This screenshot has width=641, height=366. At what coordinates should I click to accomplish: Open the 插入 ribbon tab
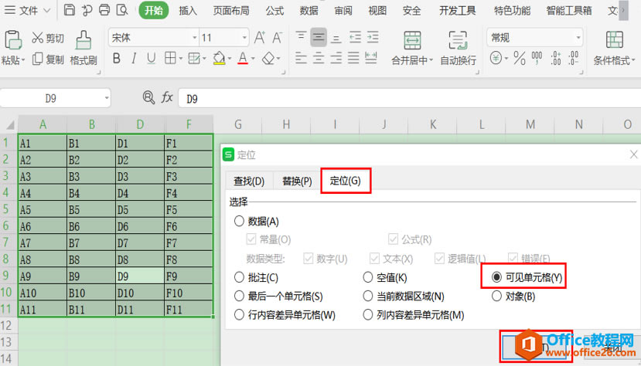(188, 11)
